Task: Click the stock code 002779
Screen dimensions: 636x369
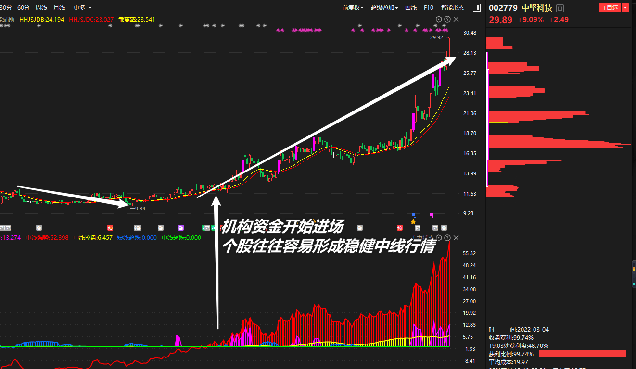Action: [x=502, y=8]
